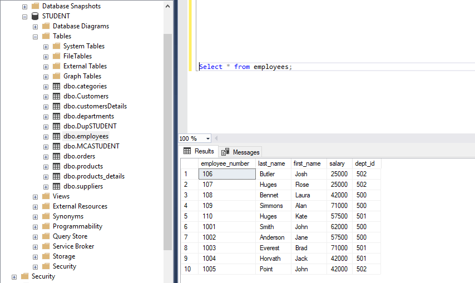The width and height of the screenshot is (475, 283).
Task: Select the Security label under STUDENT database
Action: (65, 266)
